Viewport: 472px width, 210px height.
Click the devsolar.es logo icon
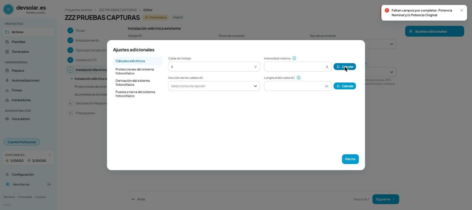(8, 9)
